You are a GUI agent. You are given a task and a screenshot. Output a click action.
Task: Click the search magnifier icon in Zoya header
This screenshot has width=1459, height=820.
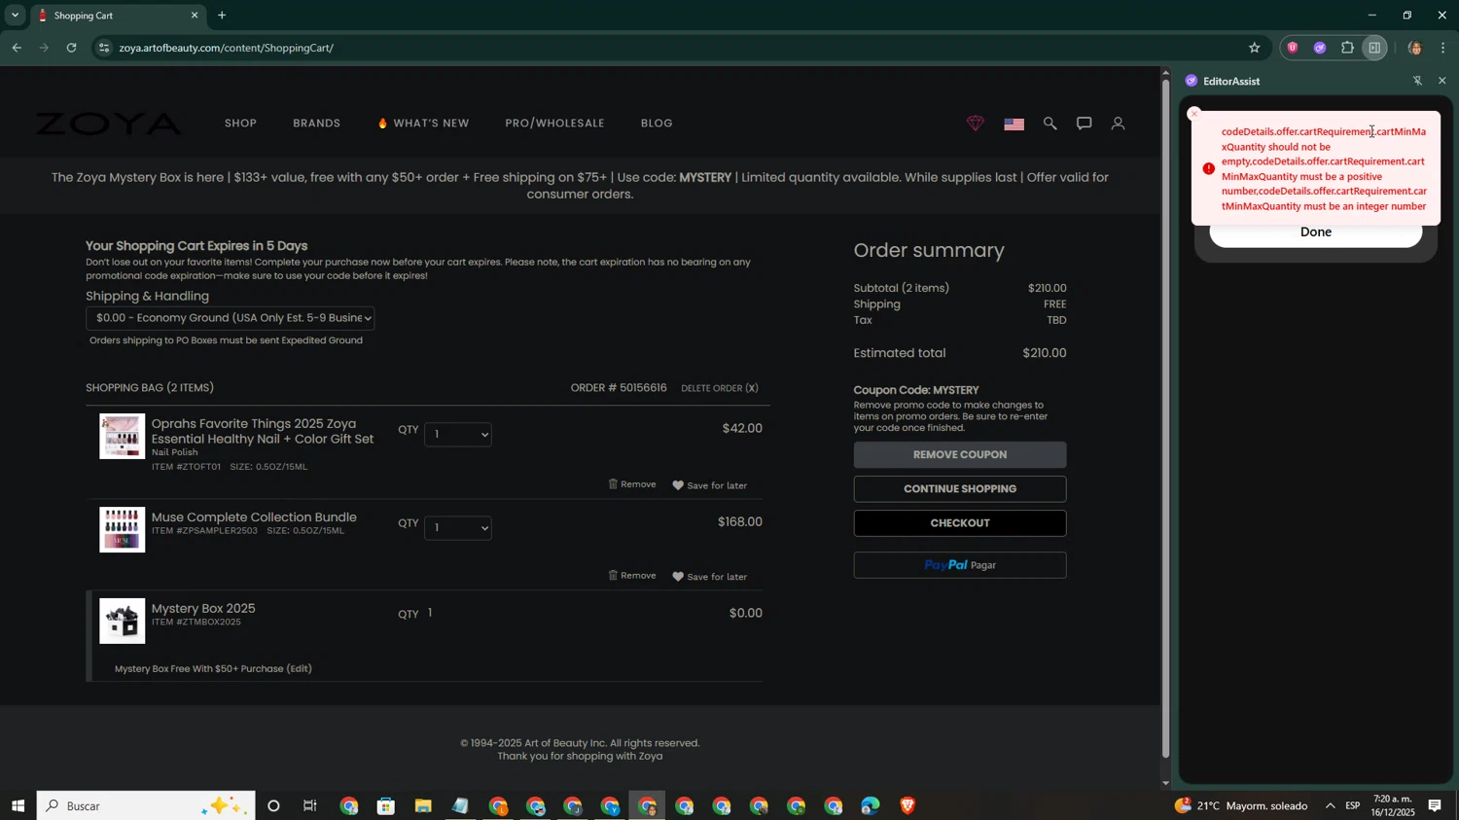point(1050,124)
